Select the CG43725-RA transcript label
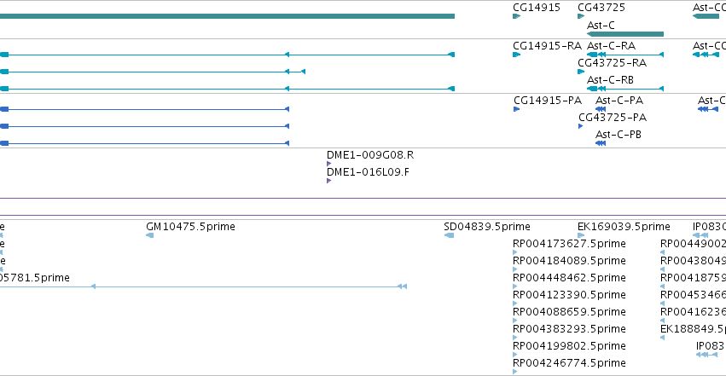The height and width of the screenshot is (376, 726). [x=612, y=63]
